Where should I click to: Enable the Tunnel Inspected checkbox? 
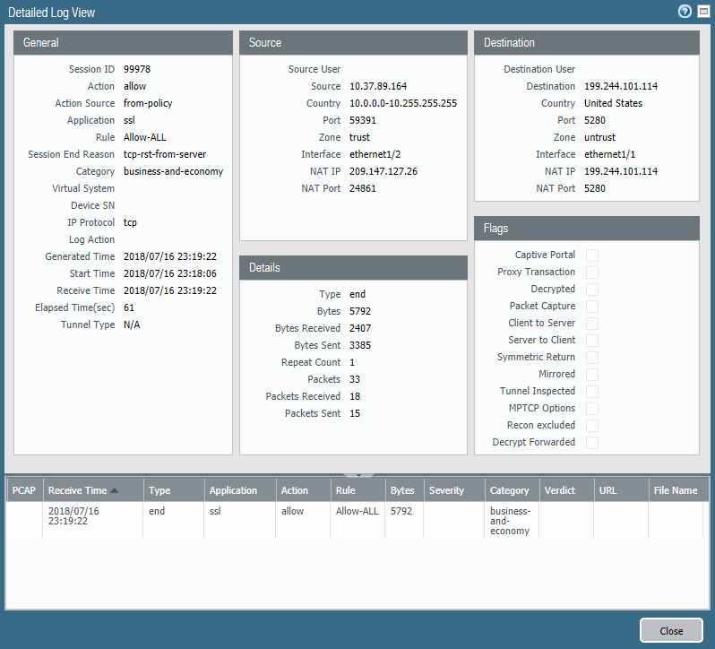pyautogui.click(x=592, y=392)
